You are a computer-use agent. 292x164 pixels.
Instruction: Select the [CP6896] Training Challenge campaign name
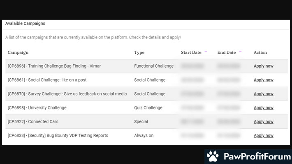tap(54, 66)
